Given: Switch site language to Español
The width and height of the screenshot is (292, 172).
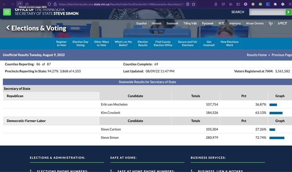Looking at the screenshot, I should coord(141,23).
